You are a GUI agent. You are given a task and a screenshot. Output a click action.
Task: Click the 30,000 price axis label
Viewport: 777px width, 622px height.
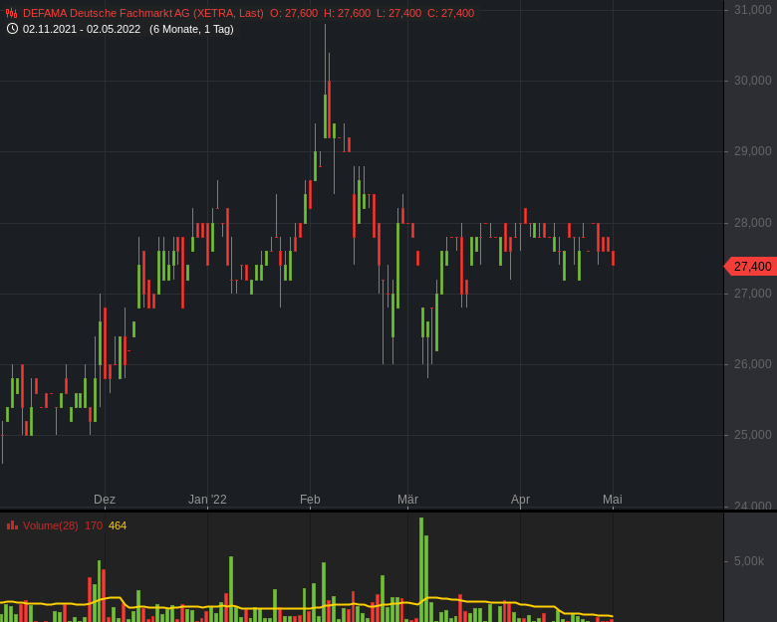753,81
